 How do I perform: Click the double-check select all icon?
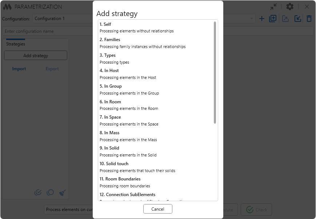(38, 192)
